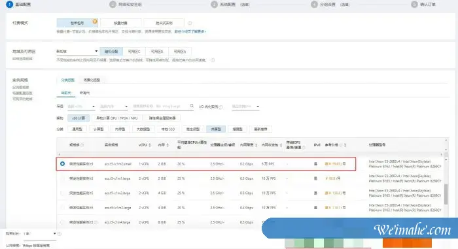
Task: Open the 购买时长 1年 dropdown
Action: point(40,234)
